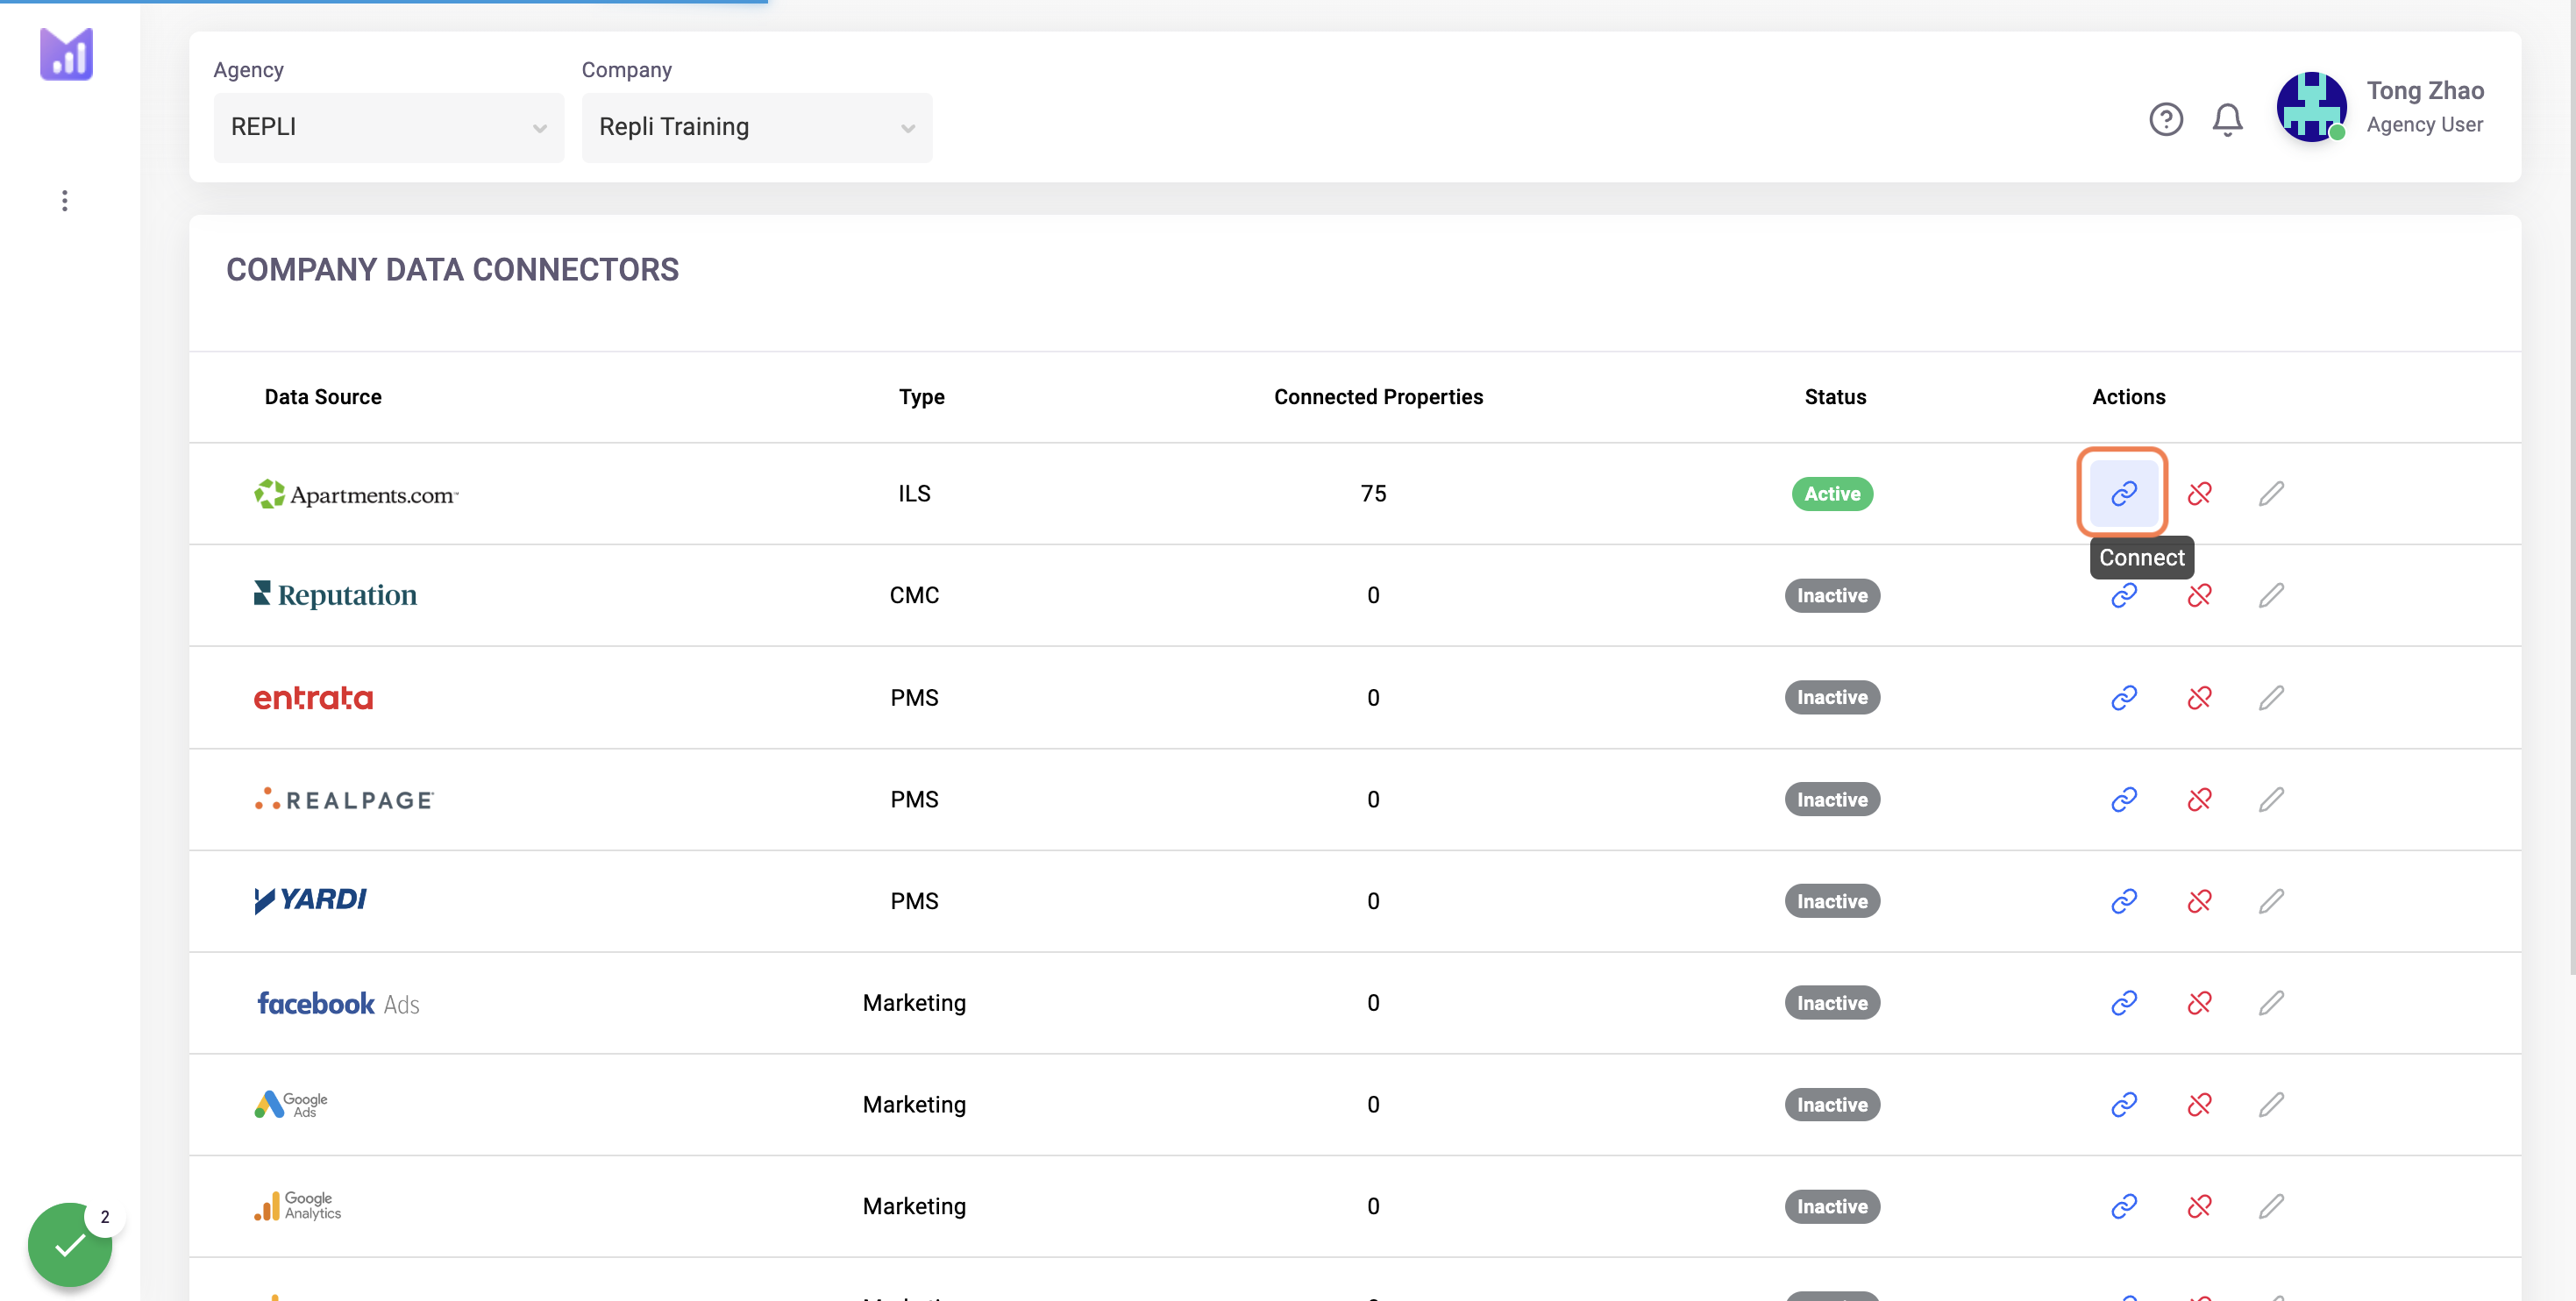Click the disconnect icon for Apartments.com
This screenshot has width=2576, height=1301.
[x=2199, y=493]
